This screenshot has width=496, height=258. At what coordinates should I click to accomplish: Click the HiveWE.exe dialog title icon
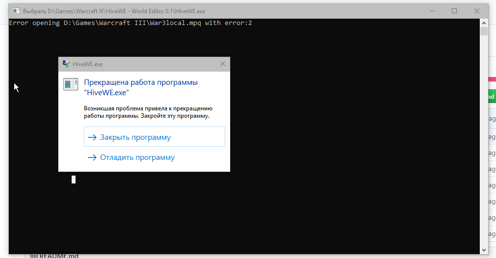(66, 64)
